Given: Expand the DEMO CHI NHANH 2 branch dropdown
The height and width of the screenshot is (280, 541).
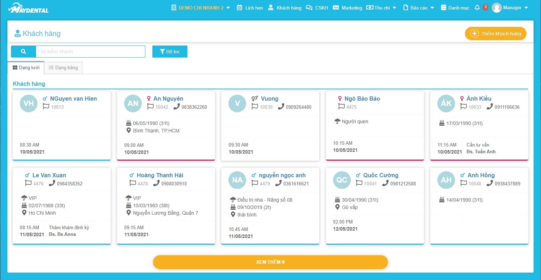Looking at the screenshot, I should pos(228,8).
